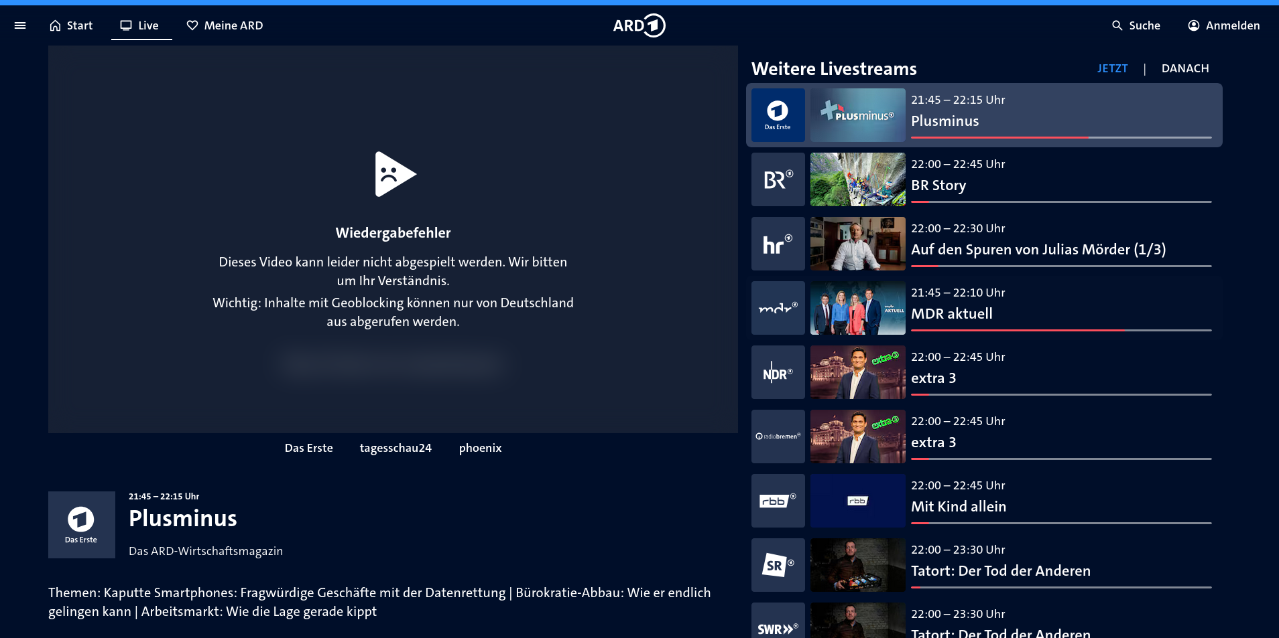
Task: Click the Das Erste logo beside Plusminus heading
Action: pyautogui.click(x=82, y=525)
